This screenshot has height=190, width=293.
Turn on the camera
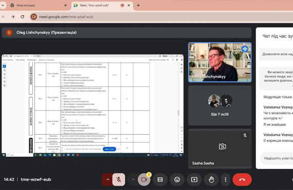pos(144,180)
